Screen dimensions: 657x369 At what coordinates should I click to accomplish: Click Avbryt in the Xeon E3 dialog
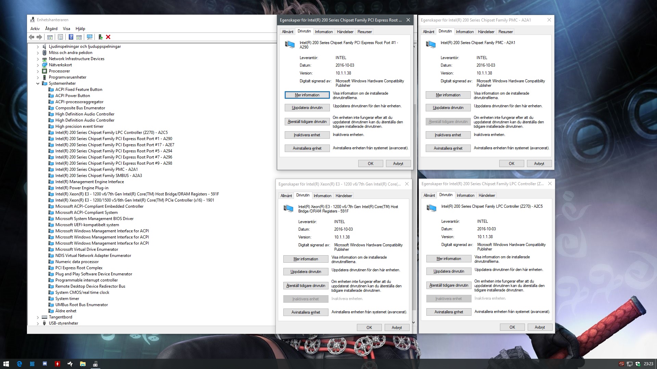[397, 328]
